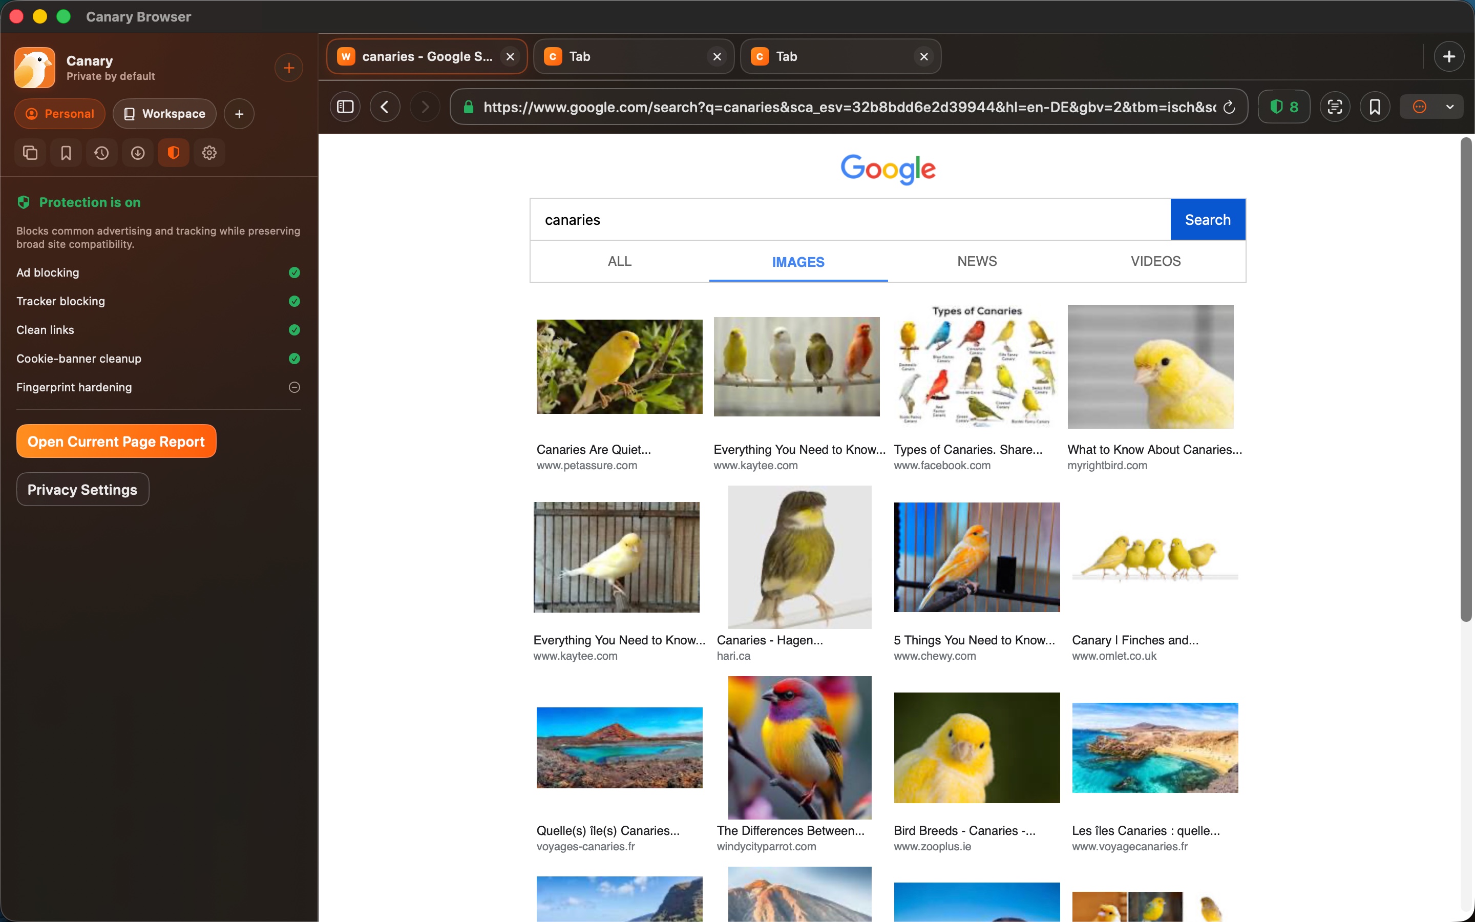Bookmark this page via toolbar bookmark icon

[x=1375, y=107]
